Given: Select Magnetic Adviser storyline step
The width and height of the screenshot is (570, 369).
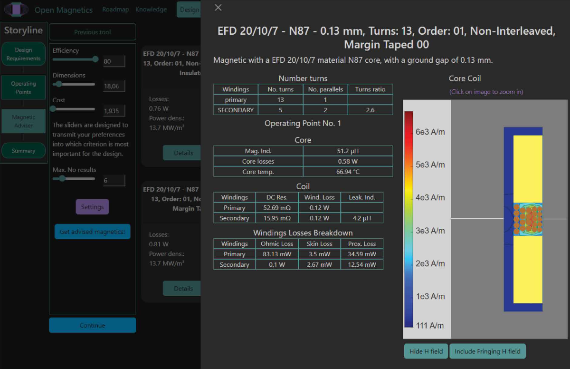Looking at the screenshot, I should point(23,121).
